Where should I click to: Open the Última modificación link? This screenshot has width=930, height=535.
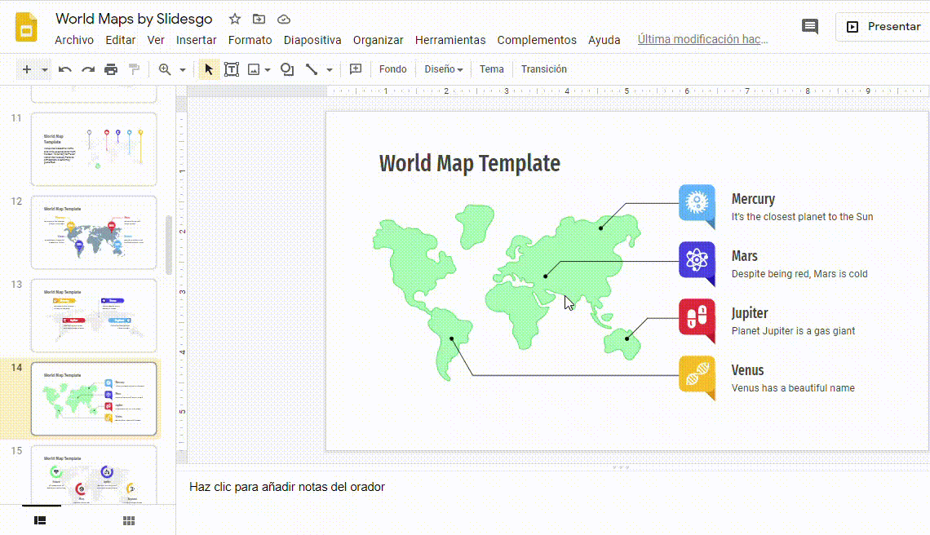(702, 39)
